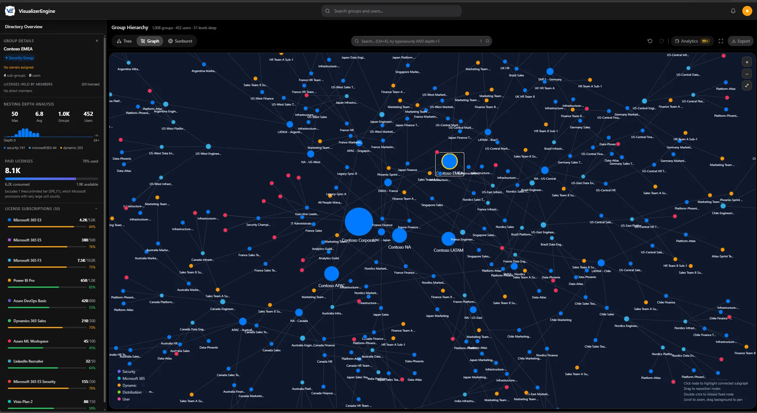The height and width of the screenshot is (413, 757).
Task: Toggle Security in the graph legend
Action: (x=126, y=371)
